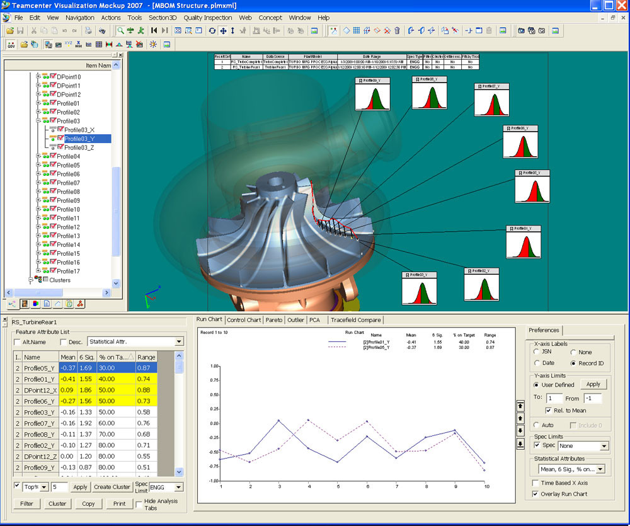Open the Statistical Attr. dropdown
The image size is (630, 526).
135,341
